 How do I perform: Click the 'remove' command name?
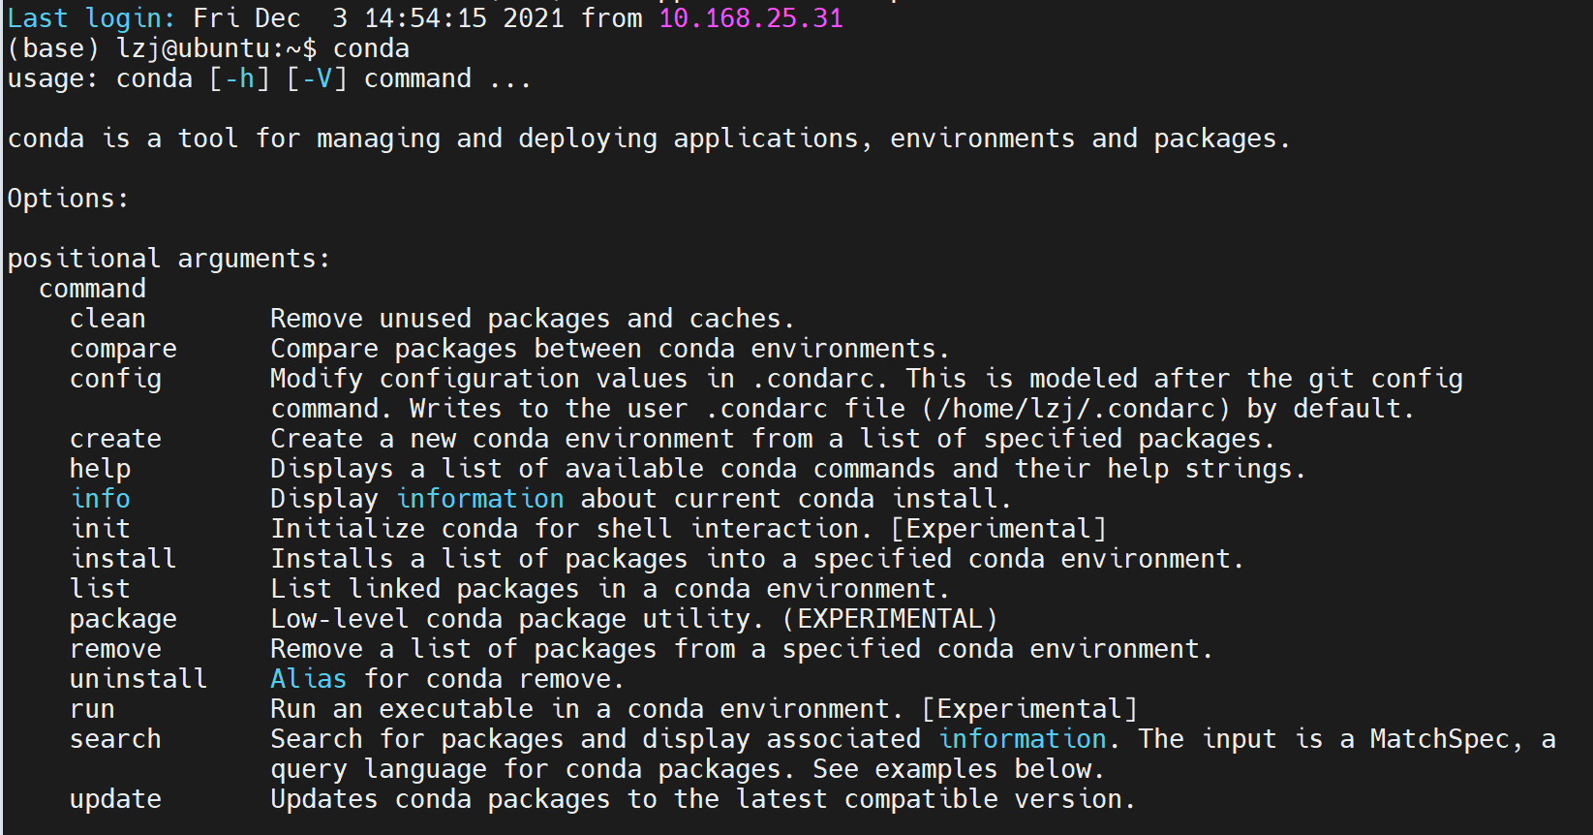point(115,649)
